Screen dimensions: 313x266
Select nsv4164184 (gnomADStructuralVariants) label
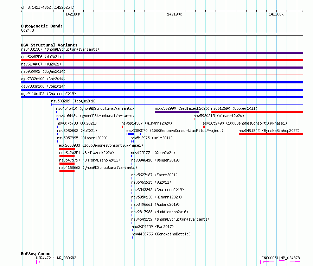click(x=95, y=116)
